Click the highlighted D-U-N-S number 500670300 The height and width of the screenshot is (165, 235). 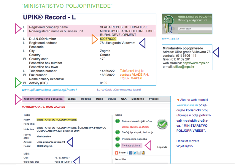[x=108, y=39]
